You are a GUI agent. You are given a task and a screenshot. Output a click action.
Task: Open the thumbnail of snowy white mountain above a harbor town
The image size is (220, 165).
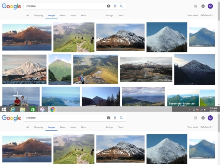pyautogui.click(x=24, y=69)
